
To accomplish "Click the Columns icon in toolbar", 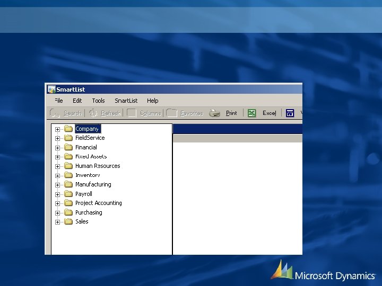I will click(x=132, y=113).
